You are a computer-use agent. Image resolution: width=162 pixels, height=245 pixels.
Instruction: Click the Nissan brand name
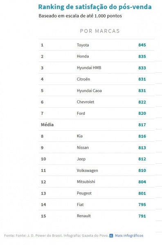pyautogui.click(x=83, y=147)
